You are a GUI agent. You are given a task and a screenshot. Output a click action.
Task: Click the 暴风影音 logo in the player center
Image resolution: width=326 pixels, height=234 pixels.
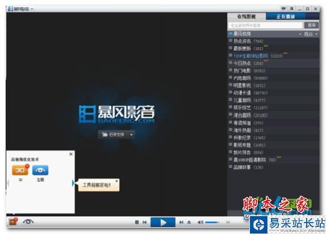coord(116,114)
